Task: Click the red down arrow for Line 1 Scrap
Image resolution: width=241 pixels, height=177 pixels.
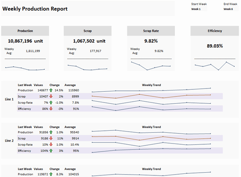Action: (x=51, y=96)
